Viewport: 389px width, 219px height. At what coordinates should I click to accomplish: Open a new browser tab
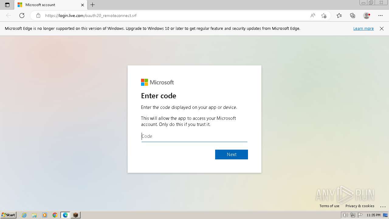[93, 5]
